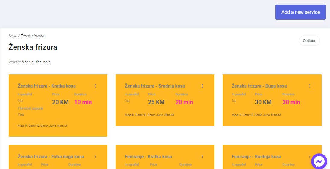Screen dimensions: 330x169
Task: Click the Ženska frizura breadcrumb
Action: [x=32, y=36]
